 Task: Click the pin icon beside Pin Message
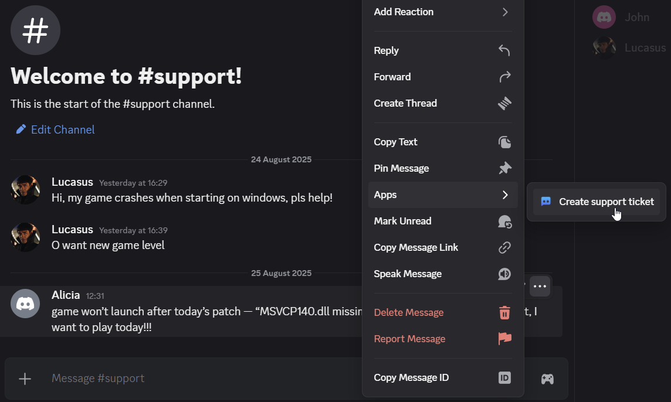tap(504, 168)
